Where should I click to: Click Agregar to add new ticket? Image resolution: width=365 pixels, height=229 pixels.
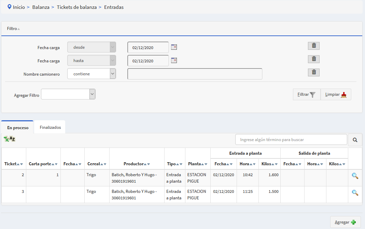pyautogui.click(x=345, y=222)
